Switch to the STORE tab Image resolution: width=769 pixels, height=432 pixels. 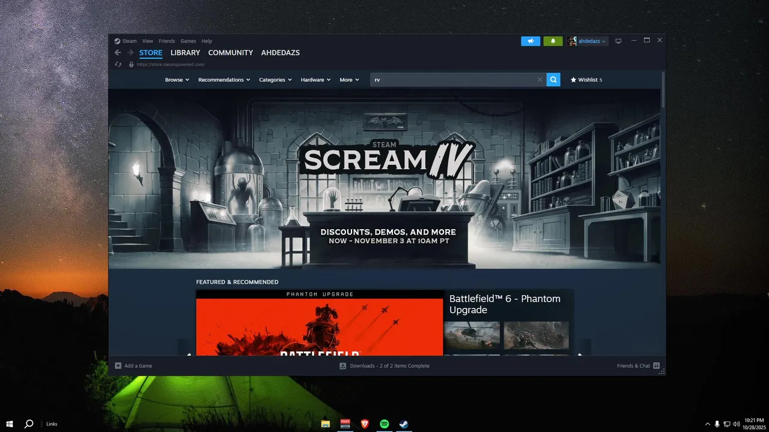[151, 53]
